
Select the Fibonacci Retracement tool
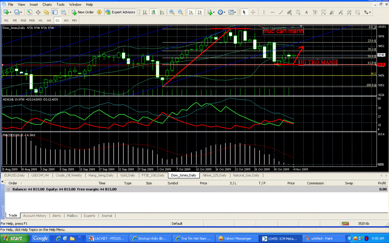[x=298, y=12]
